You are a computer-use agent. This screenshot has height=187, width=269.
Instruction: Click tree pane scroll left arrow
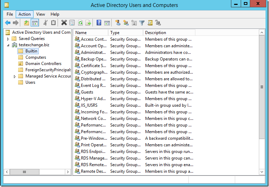click(x=7, y=172)
